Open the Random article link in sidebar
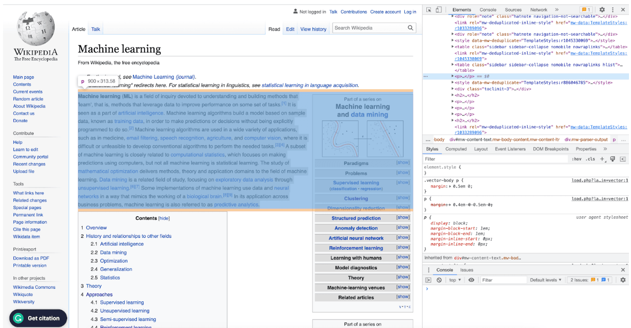 pos(28,99)
